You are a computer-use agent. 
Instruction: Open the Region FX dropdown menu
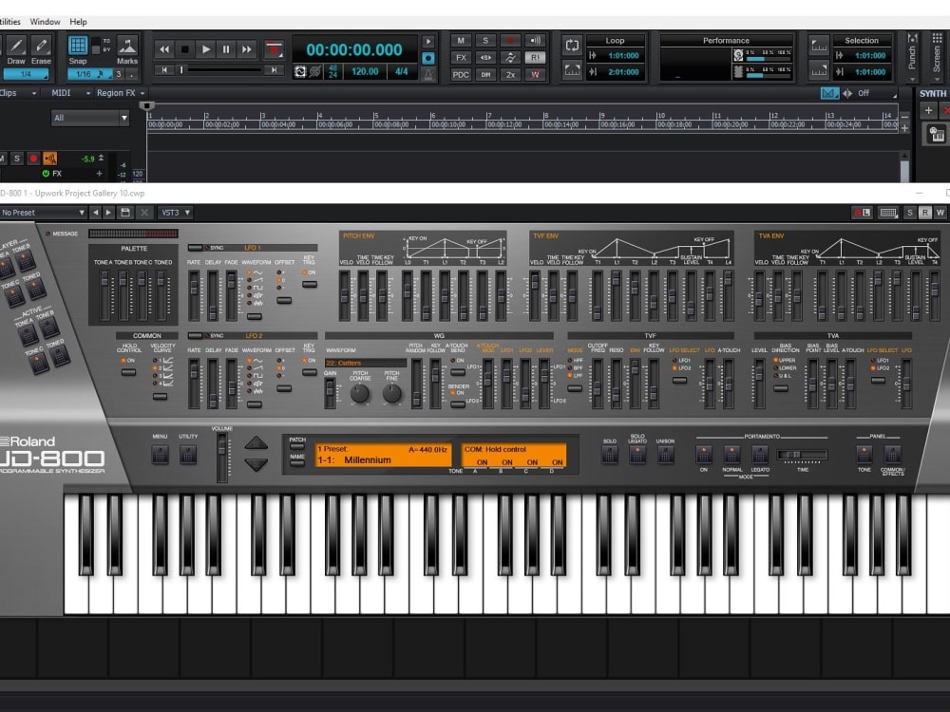(x=121, y=93)
